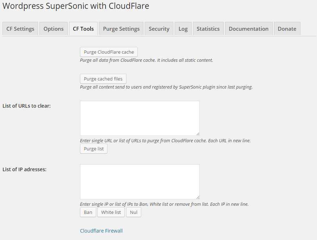This screenshot has height=240, width=317.
Task: Click the Ban button
Action: pyautogui.click(x=88, y=212)
